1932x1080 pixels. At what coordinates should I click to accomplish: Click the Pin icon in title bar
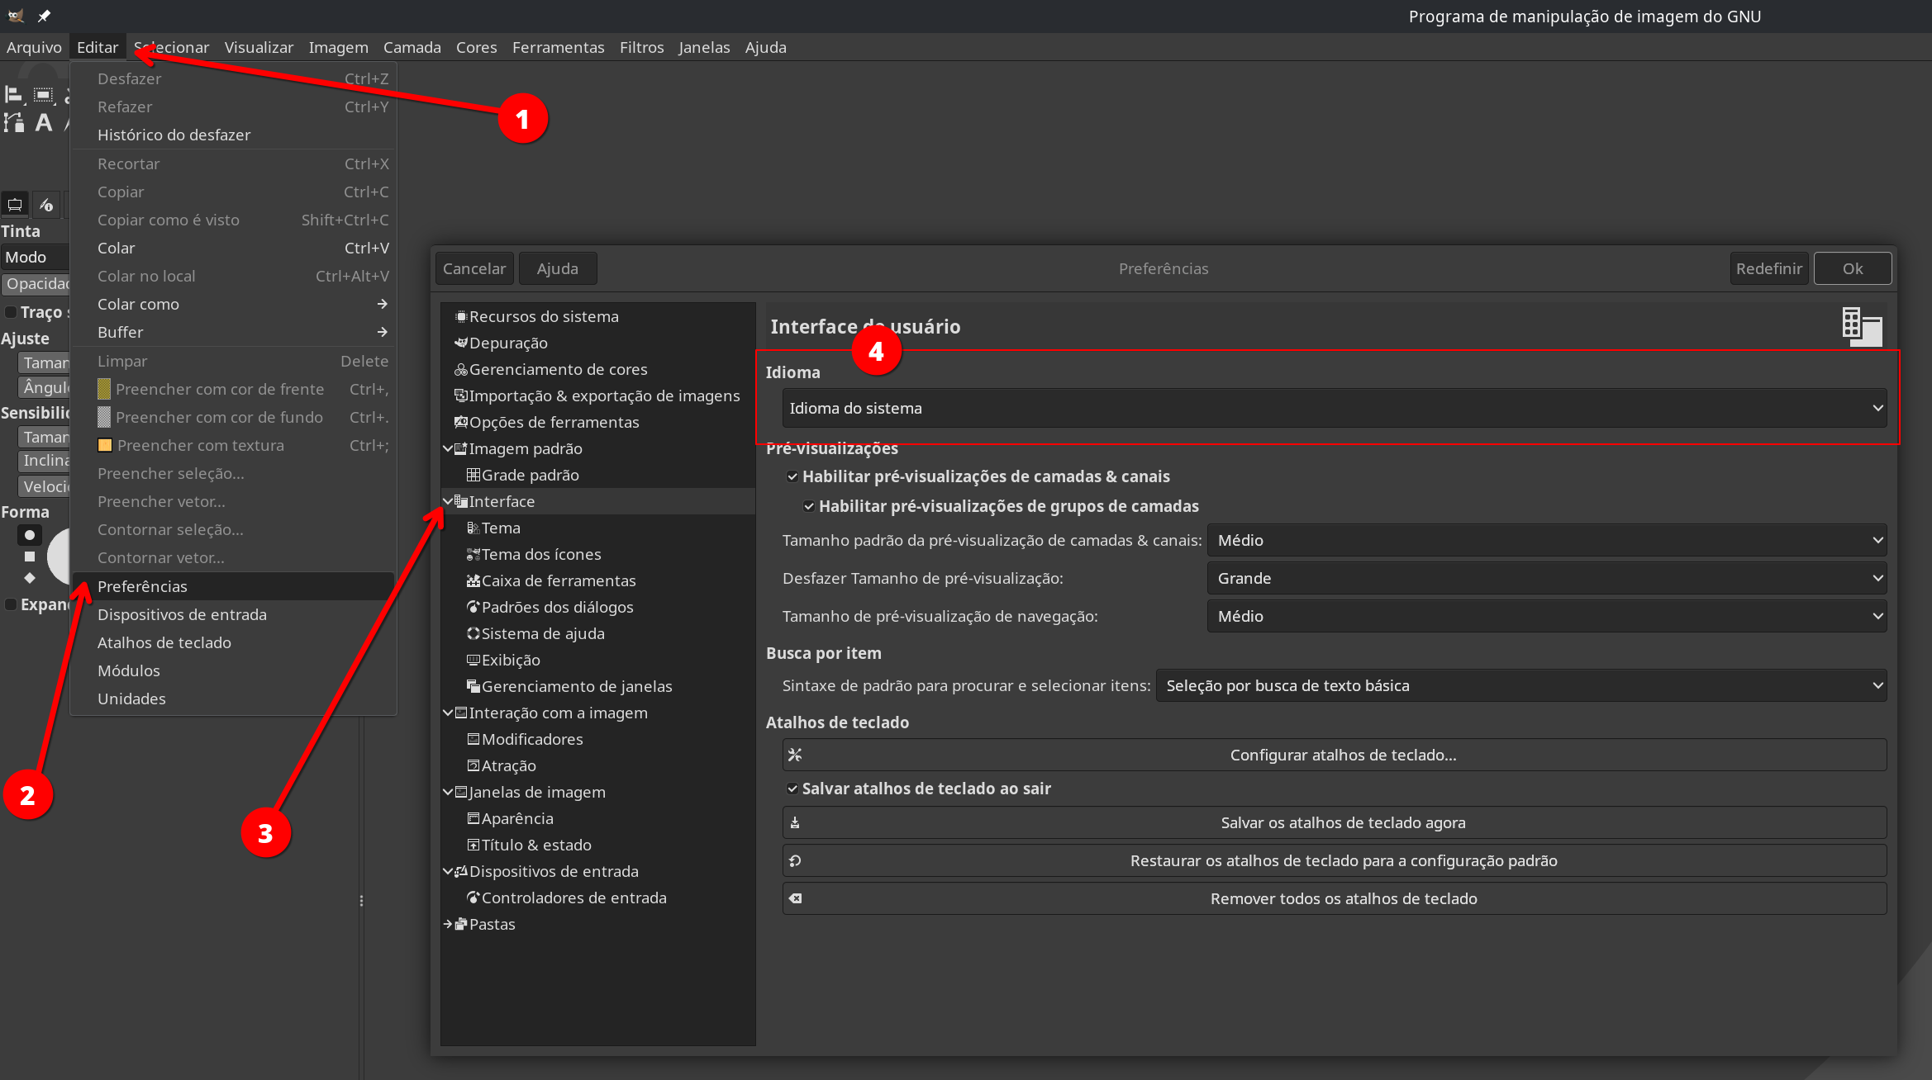click(x=44, y=16)
